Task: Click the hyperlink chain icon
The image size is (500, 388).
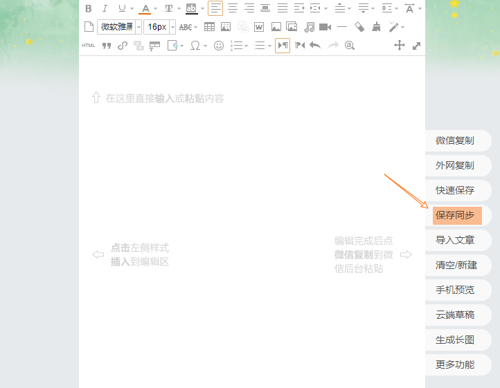Action: pos(123,46)
